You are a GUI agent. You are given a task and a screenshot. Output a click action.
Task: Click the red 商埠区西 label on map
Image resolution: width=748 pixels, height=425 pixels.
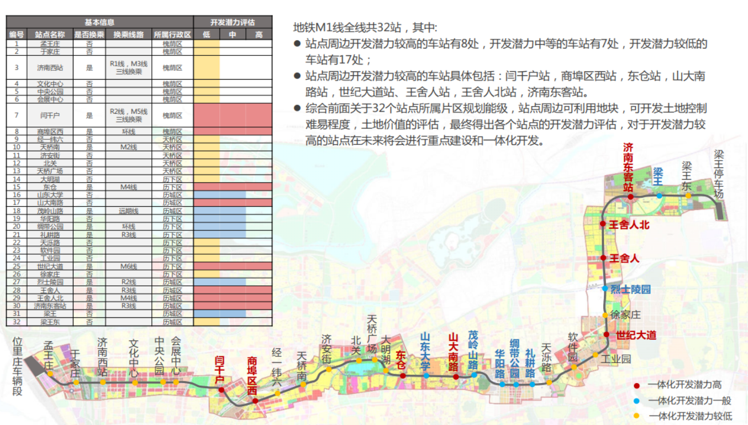pos(252,376)
